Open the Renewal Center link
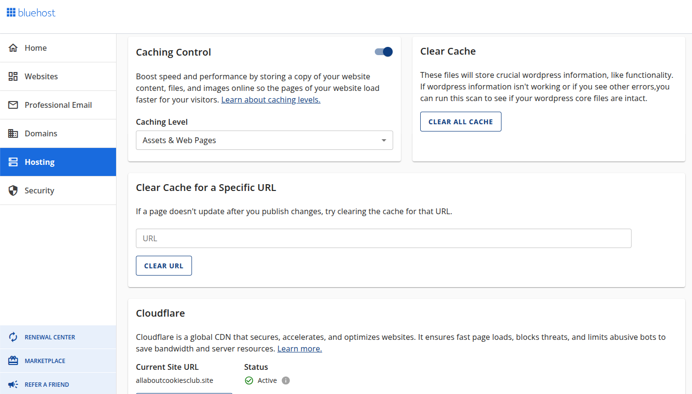The width and height of the screenshot is (692, 394). click(58, 337)
